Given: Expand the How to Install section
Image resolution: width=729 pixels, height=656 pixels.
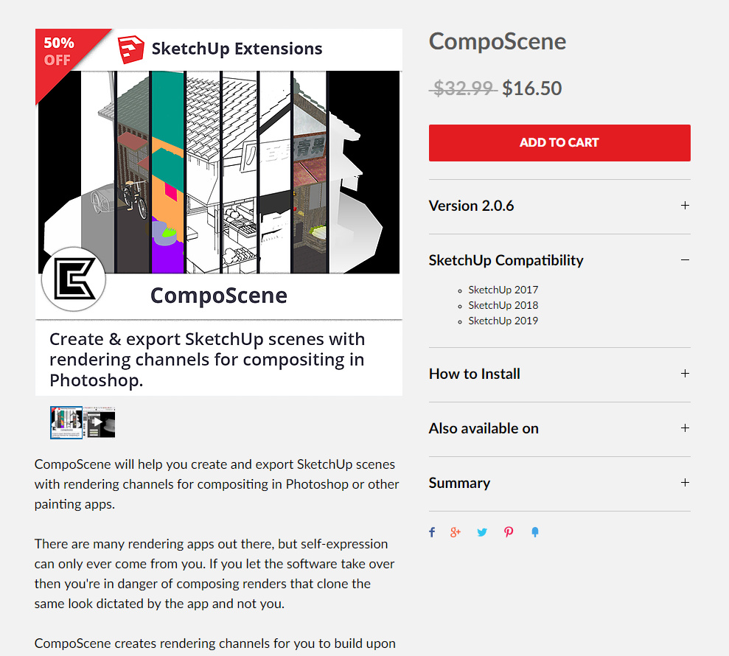Looking at the screenshot, I should 685,374.
